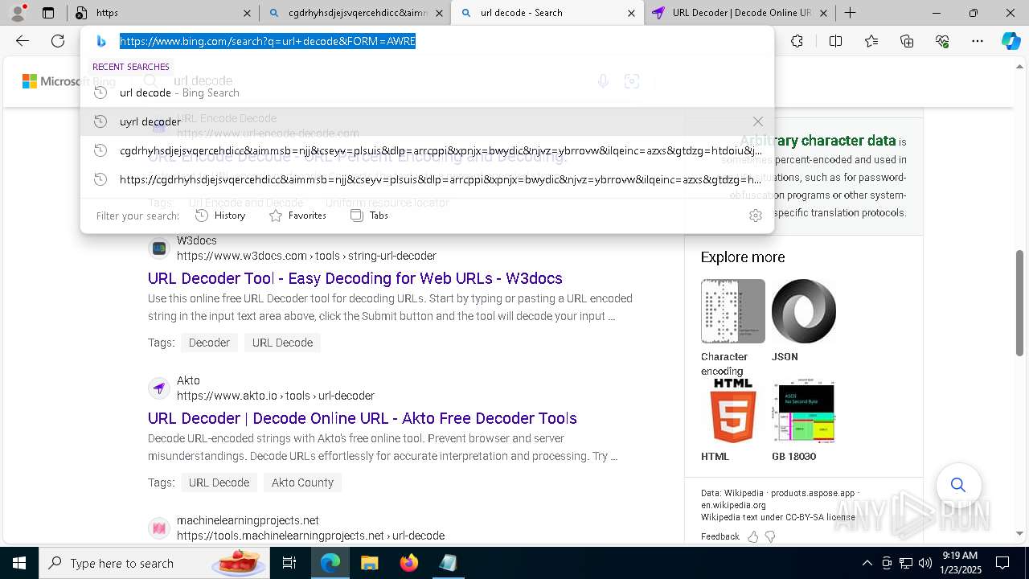Open the HTML5 explore thumbnail

tap(733, 411)
